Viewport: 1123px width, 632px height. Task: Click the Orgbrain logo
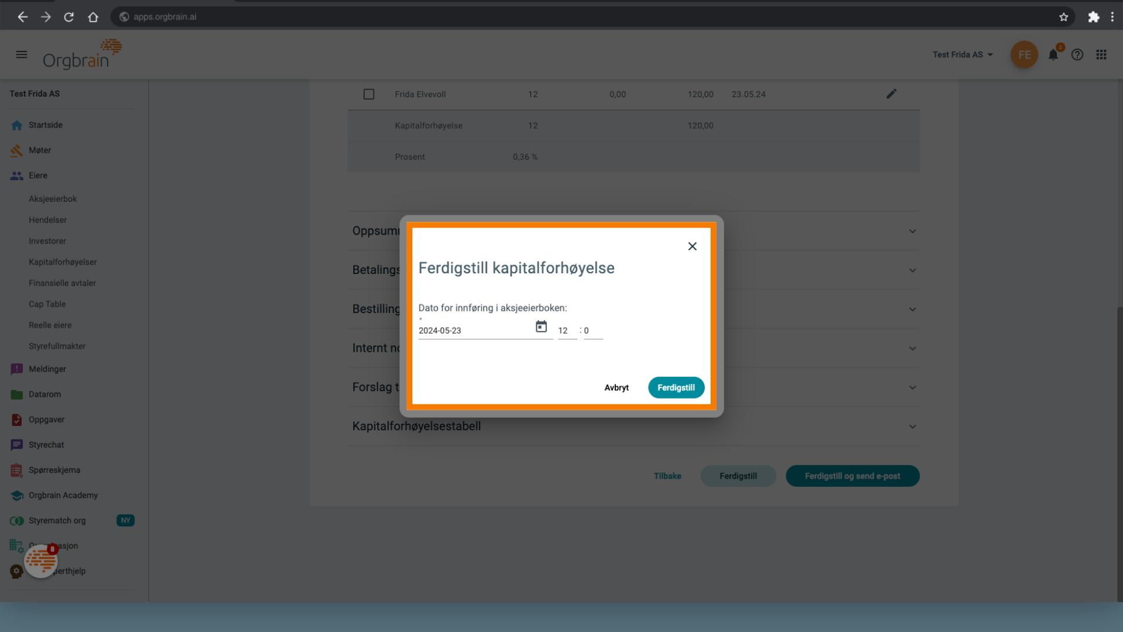click(x=82, y=54)
